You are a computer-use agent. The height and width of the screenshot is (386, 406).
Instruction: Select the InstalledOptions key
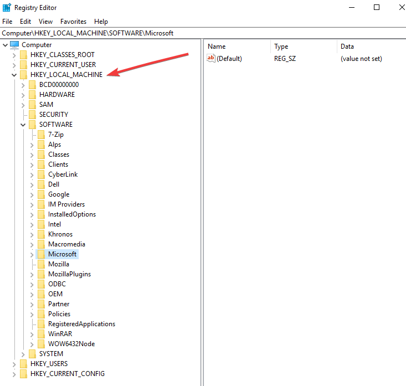click(x=72, y=214)
